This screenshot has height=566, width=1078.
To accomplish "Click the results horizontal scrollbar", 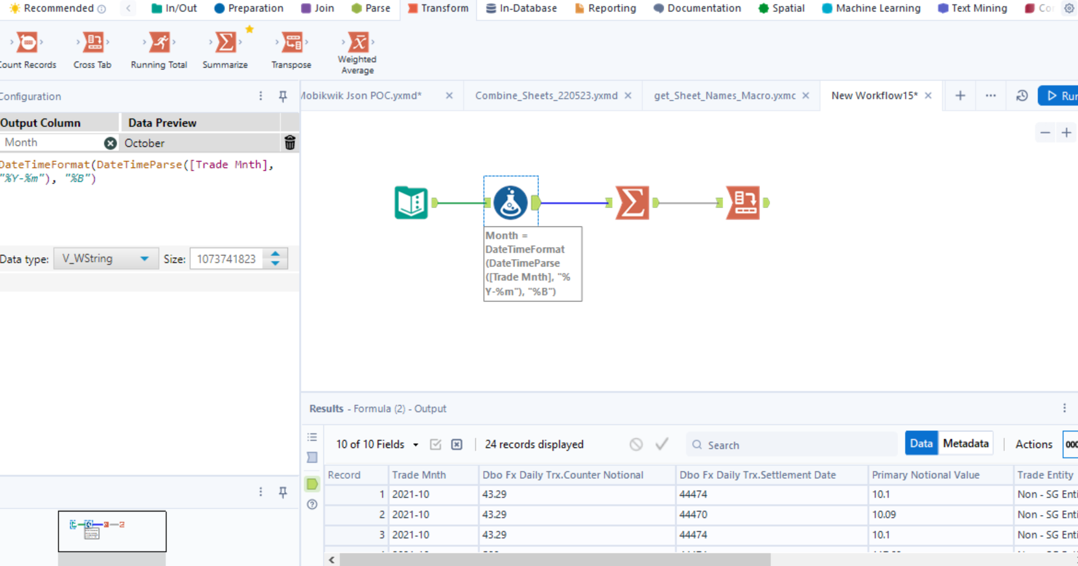I will click(x=555, y=559).
